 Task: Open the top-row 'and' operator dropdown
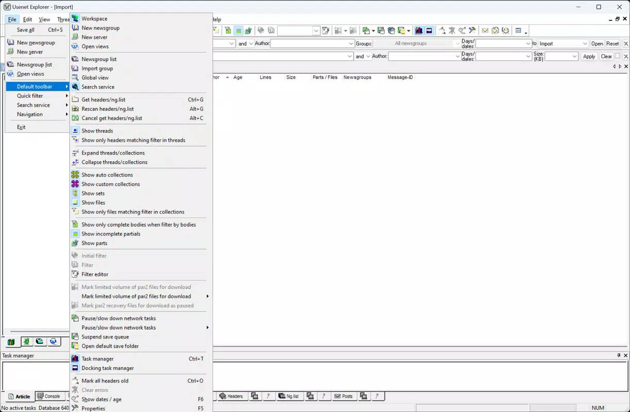[251, 44]
